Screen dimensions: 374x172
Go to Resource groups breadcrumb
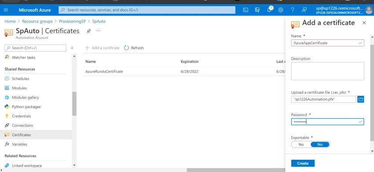(x=37, y=21)
